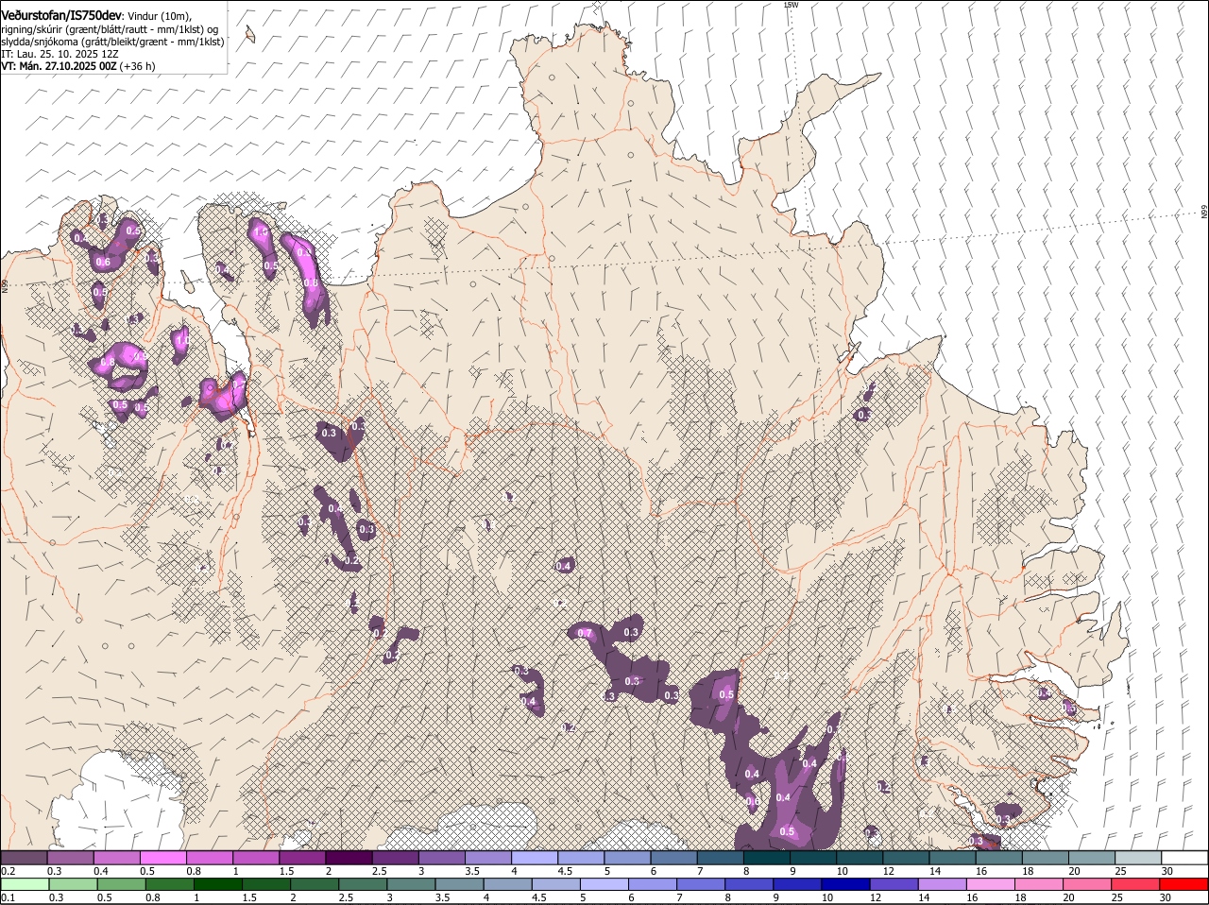Pick upper-row white swatch after 30
Image resolution: width=1209 pixels, height=905 pixels.
pyautogui.click(x=1184, y=858)
